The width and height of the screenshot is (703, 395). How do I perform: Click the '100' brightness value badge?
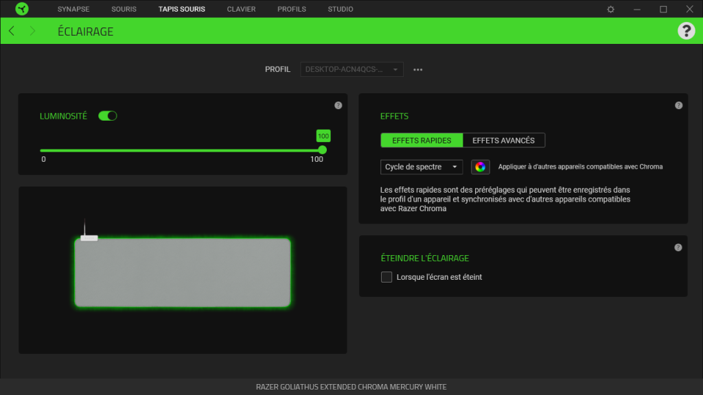coord(323,136)
